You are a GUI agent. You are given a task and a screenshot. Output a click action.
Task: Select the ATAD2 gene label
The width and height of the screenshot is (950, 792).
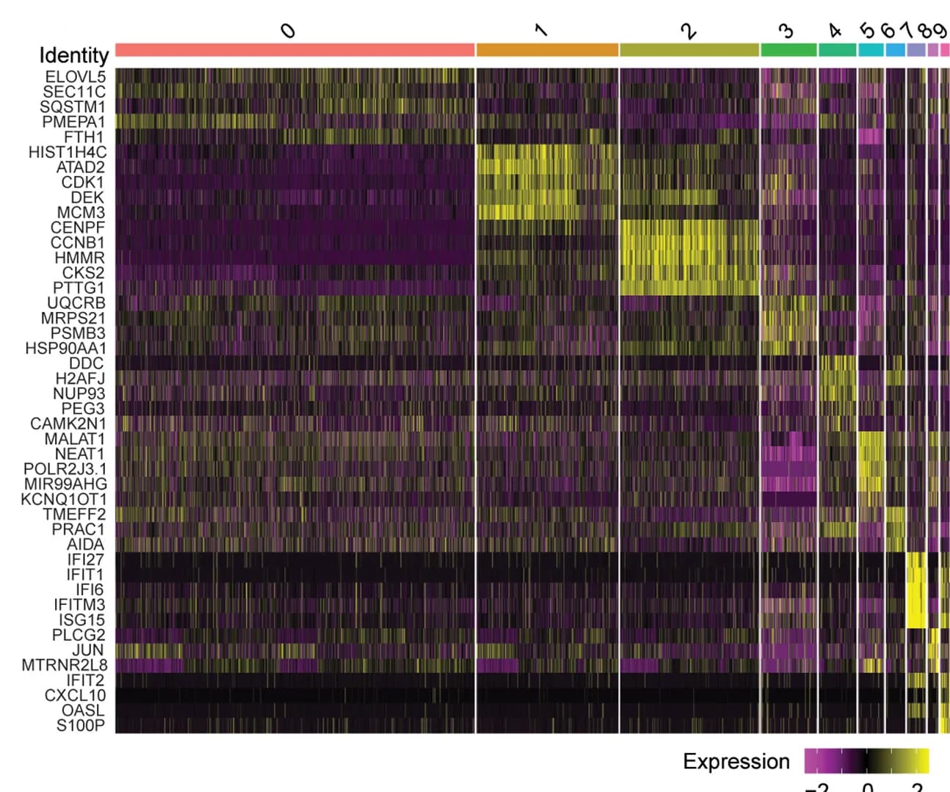pyautogui.click(x=81, y=167)
